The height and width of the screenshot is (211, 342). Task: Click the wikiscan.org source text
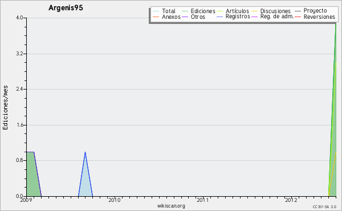coord(171,206)
